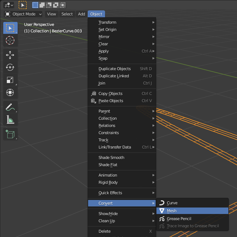This screenshot has height=237, width=237.
Task: Select the Add Cube tool
Action: click(10, 134)
